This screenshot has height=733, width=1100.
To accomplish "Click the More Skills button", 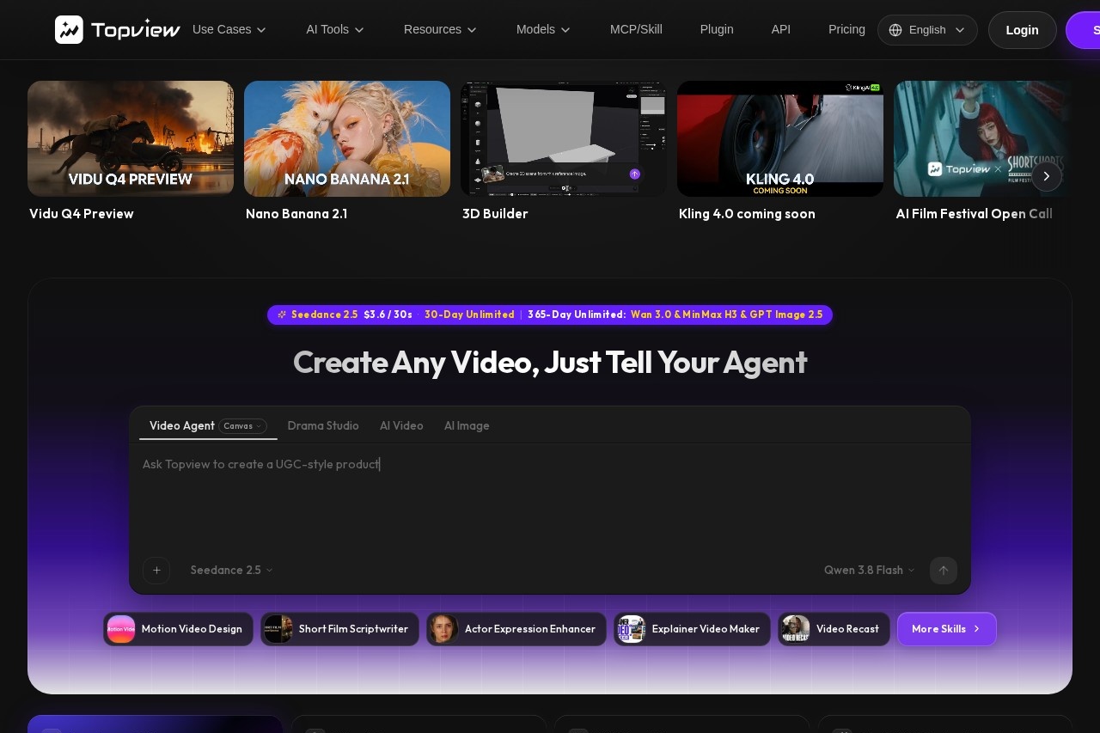I will (947, 629).
